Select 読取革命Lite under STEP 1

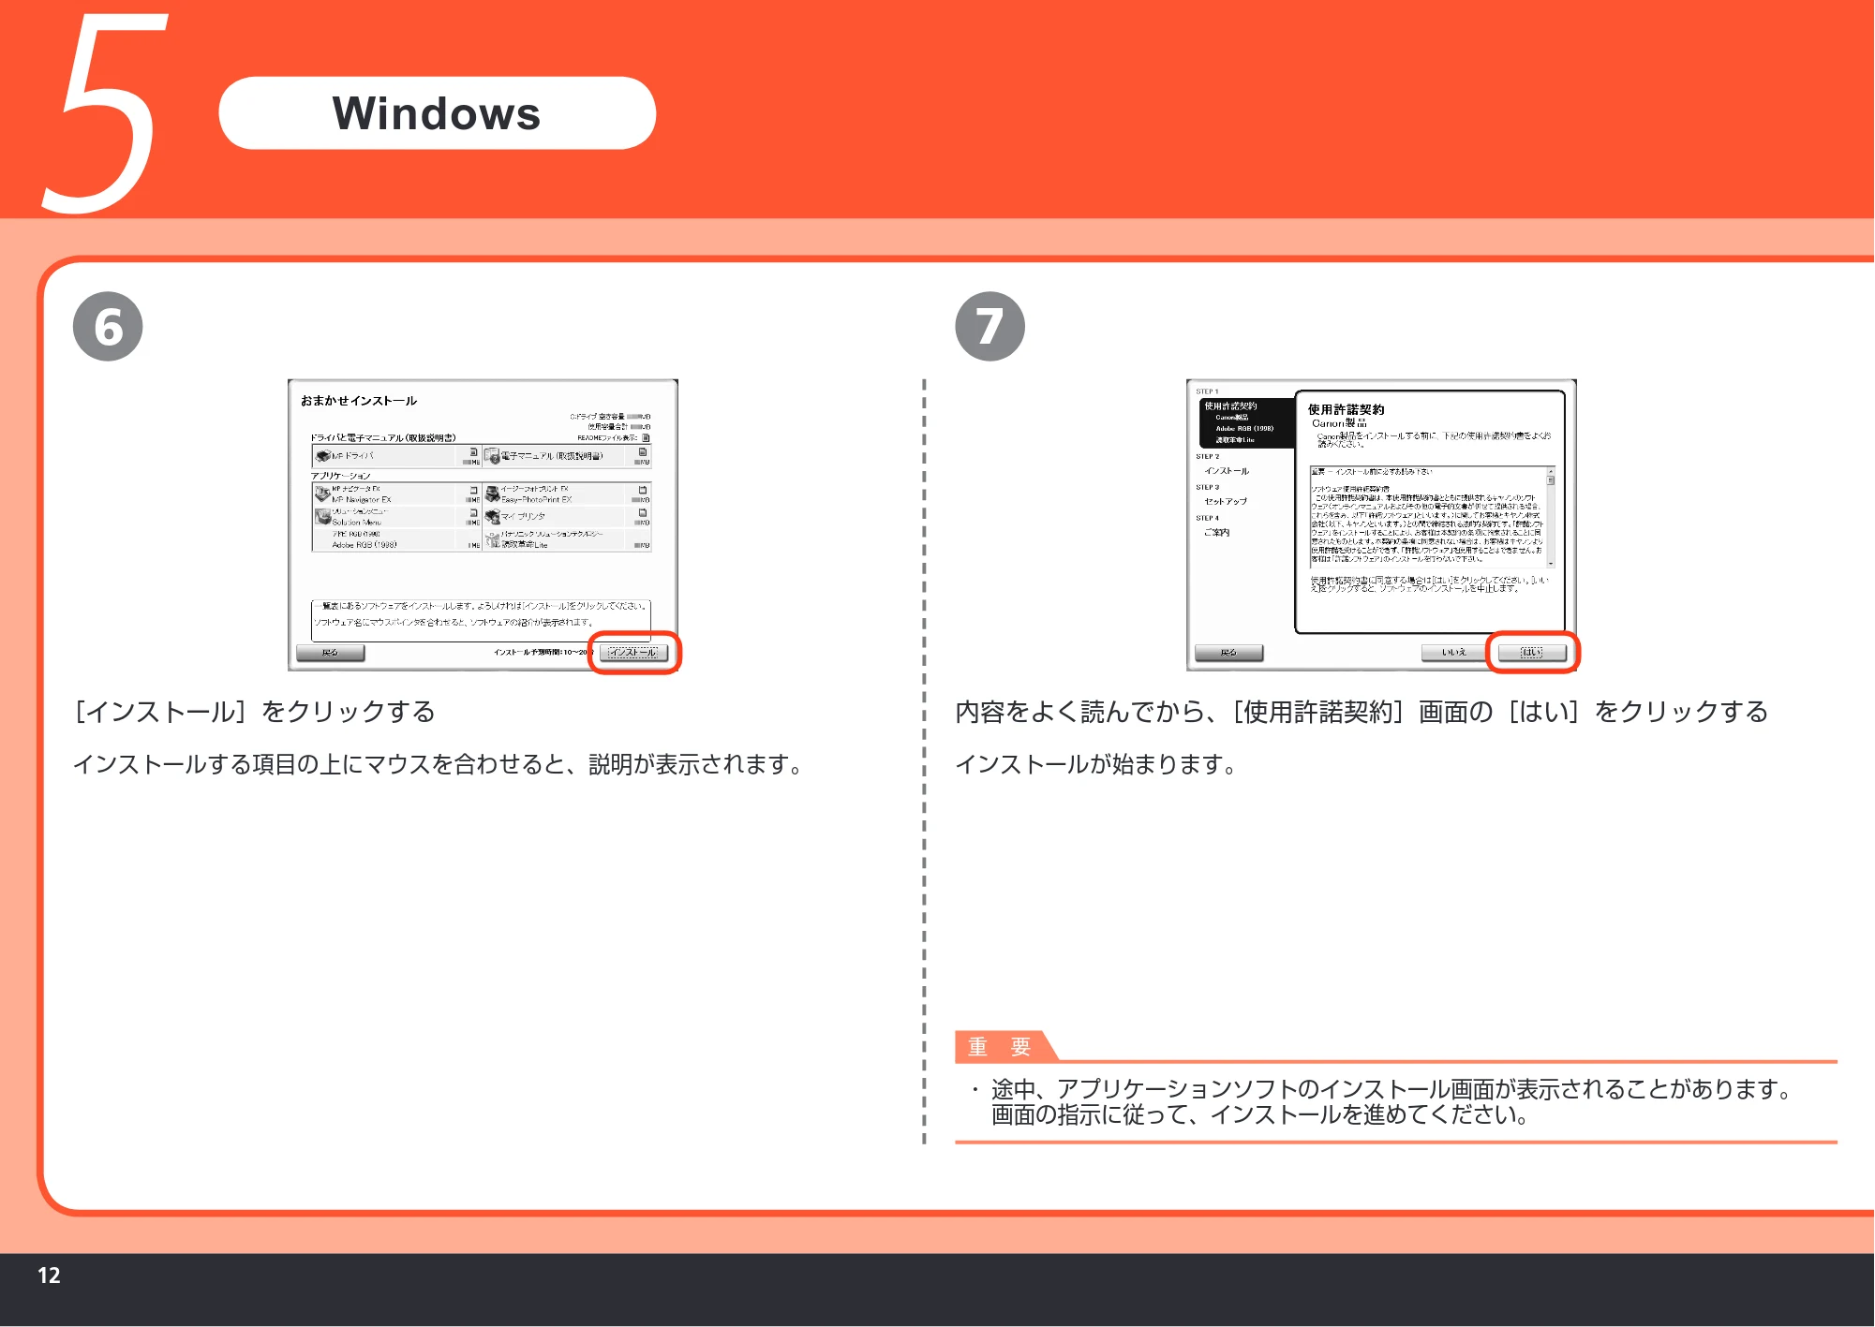(1235, 439)
